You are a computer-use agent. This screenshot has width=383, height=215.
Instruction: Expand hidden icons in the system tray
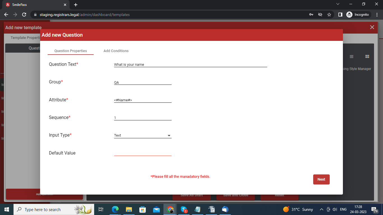point(321,209)
